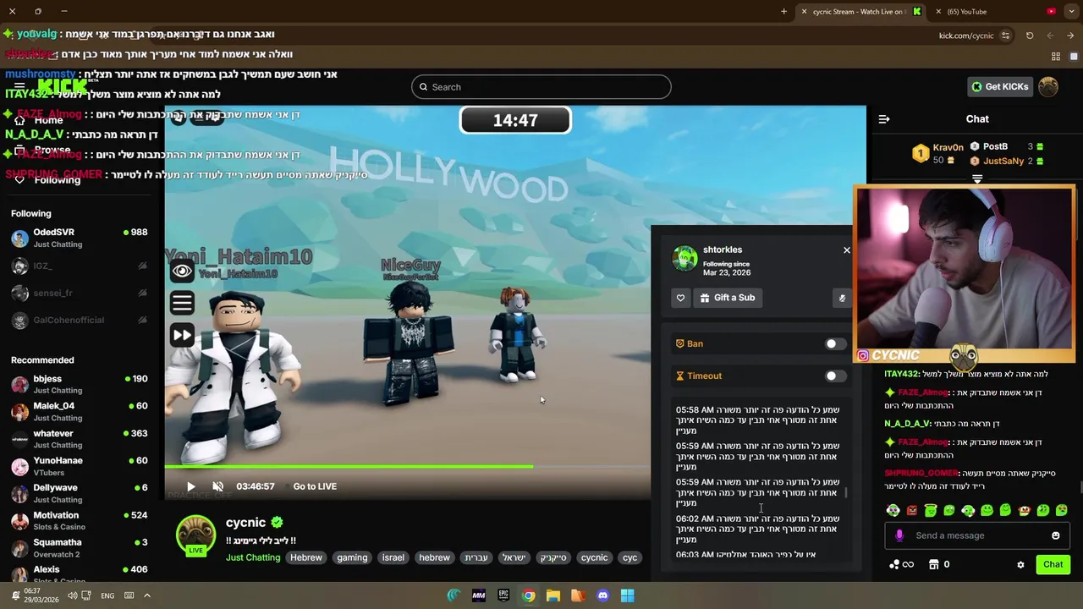
Task: Click the Get KICKs button
Action: coord(1000,86)
